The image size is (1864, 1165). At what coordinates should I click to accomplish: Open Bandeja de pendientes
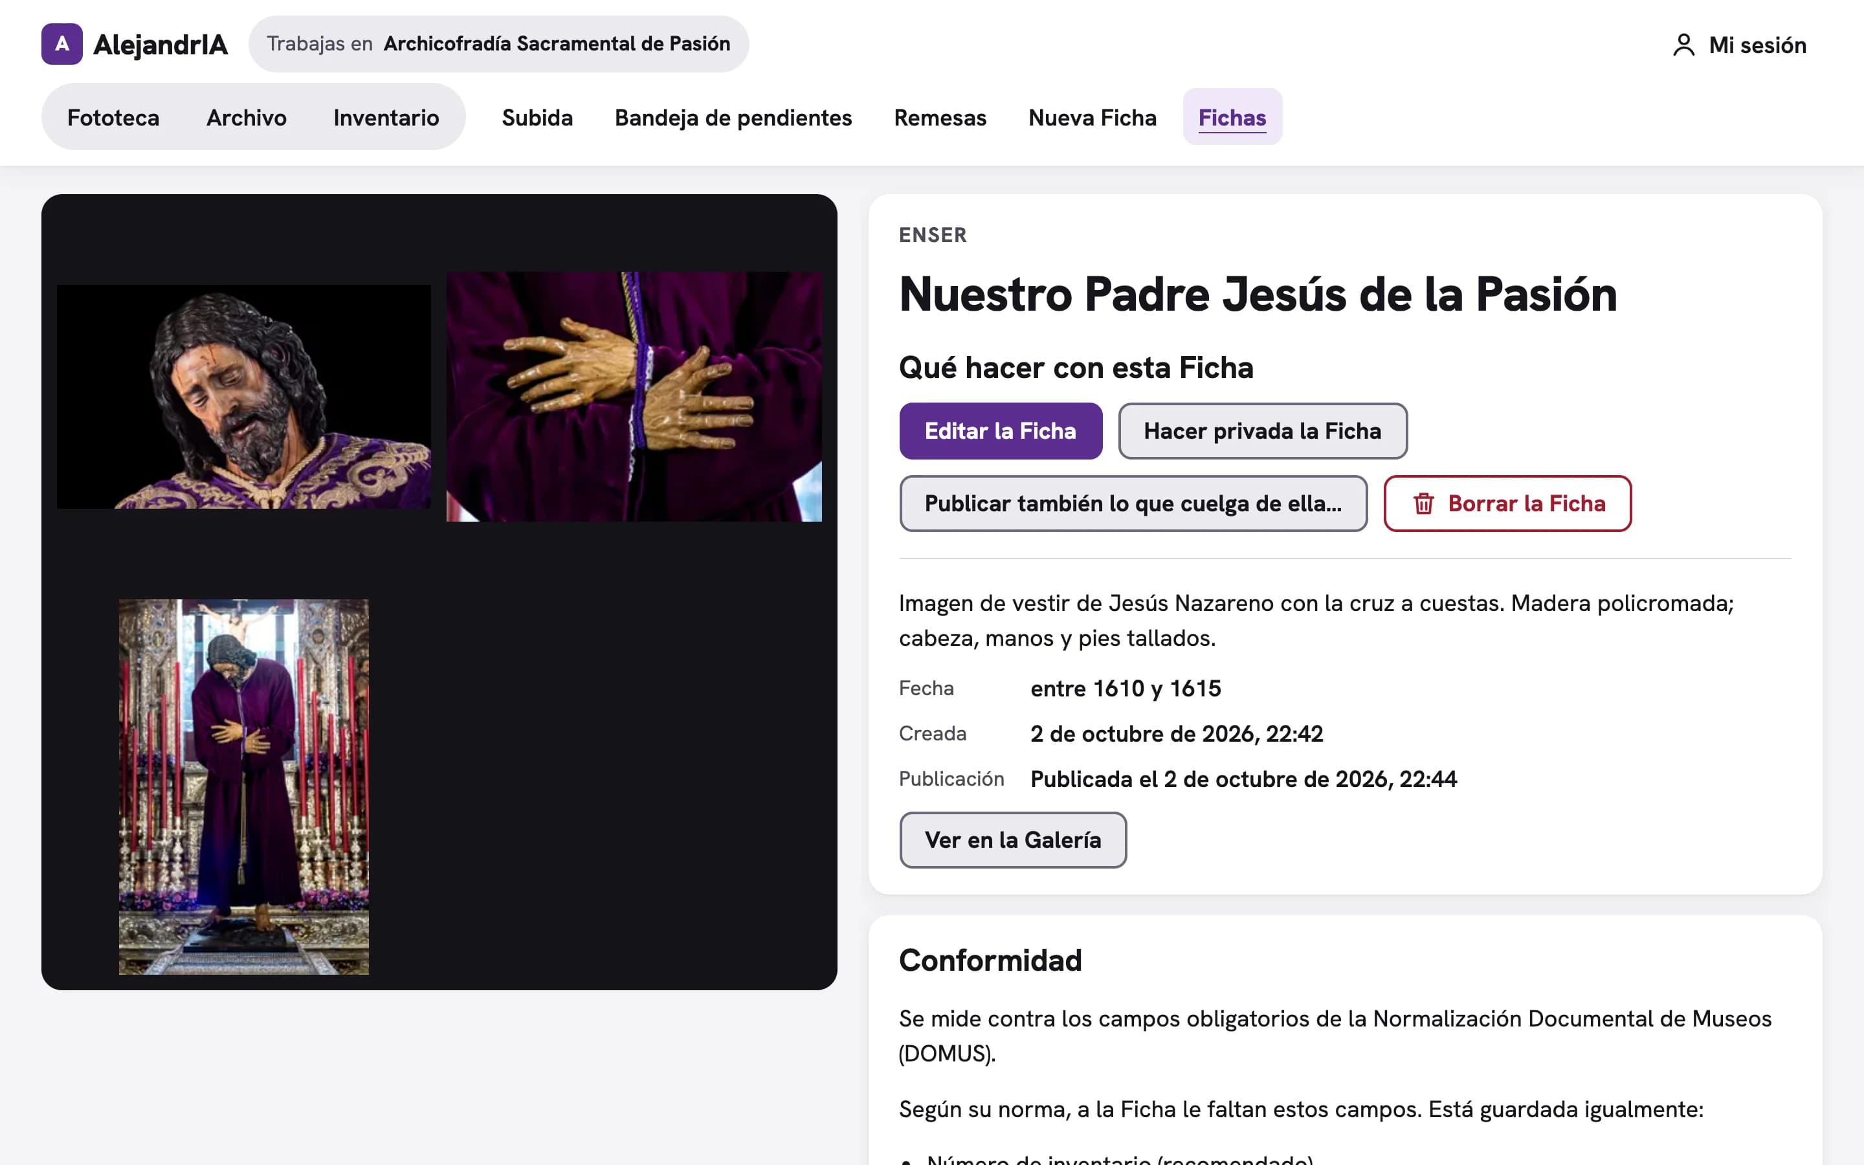click(x=733, y=117)
